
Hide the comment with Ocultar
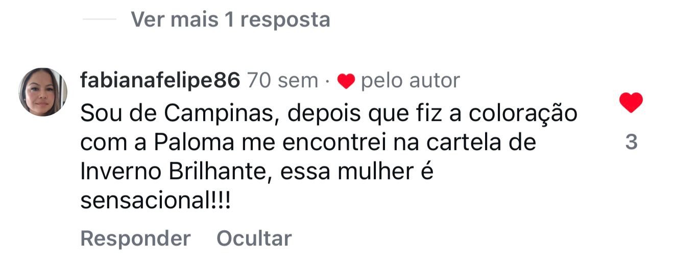[254, 238]
